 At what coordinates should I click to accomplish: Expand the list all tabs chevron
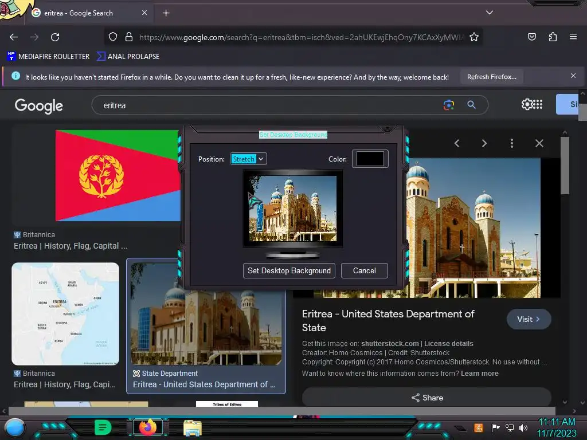click(x=490, y=13)
